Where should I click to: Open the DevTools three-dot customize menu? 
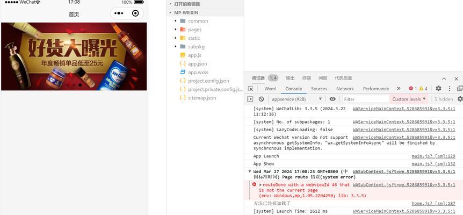(450, 89)
